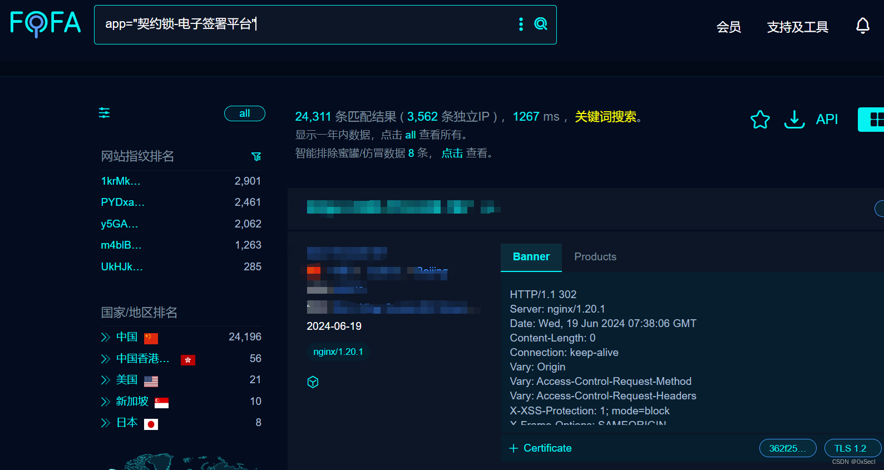884x470 pixels.
Task: Open the 支持及工具 menu
Action: (798, 27)
